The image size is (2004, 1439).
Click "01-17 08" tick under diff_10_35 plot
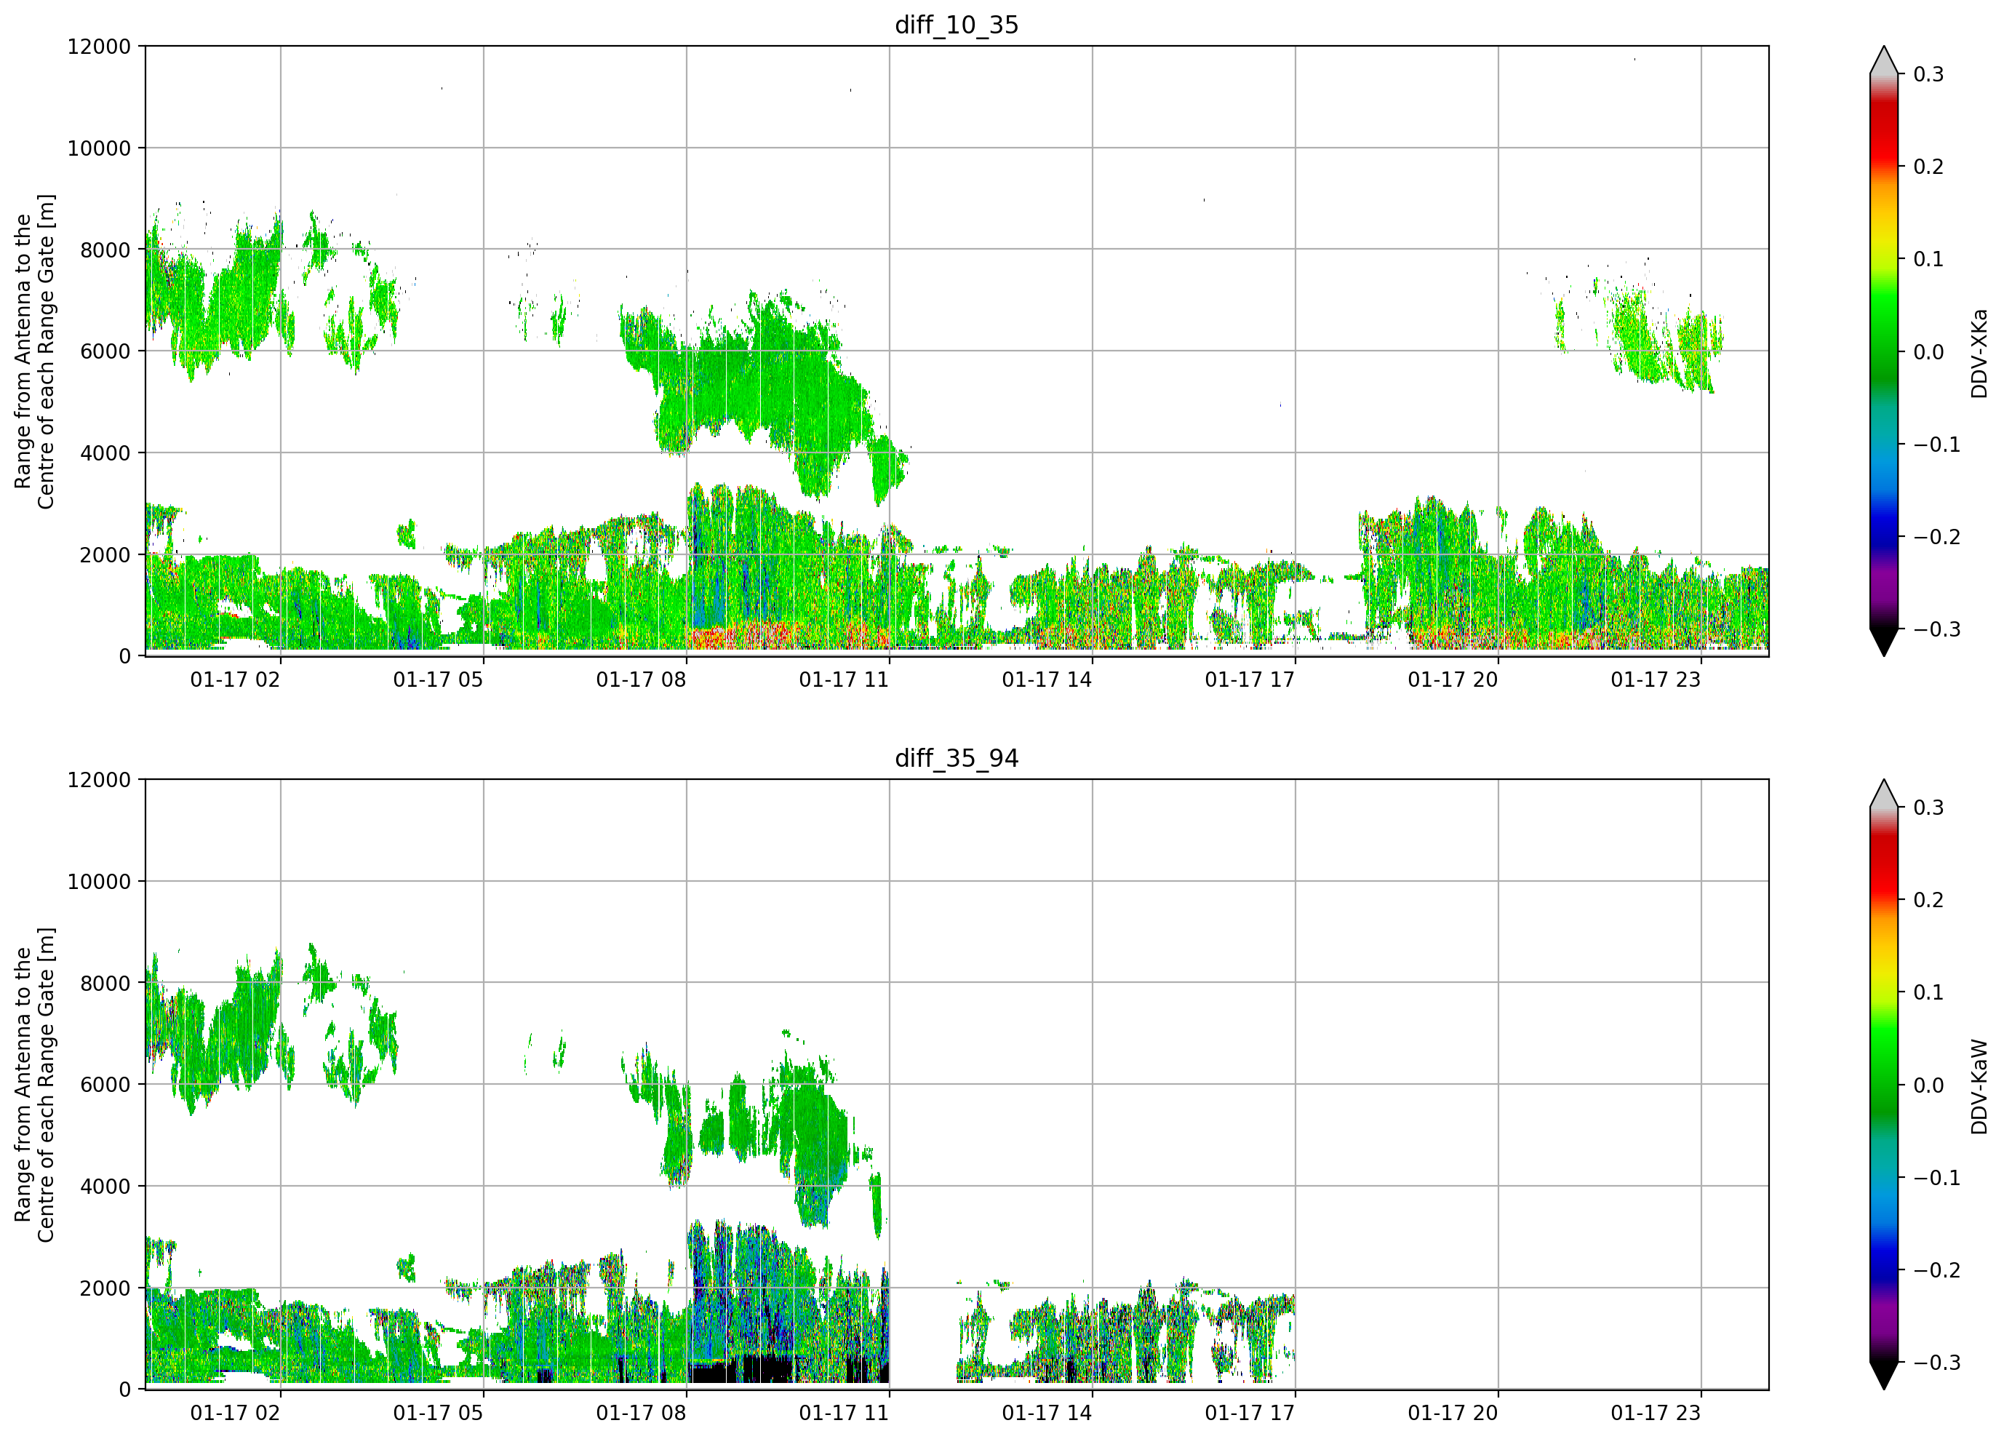(641, 679)
